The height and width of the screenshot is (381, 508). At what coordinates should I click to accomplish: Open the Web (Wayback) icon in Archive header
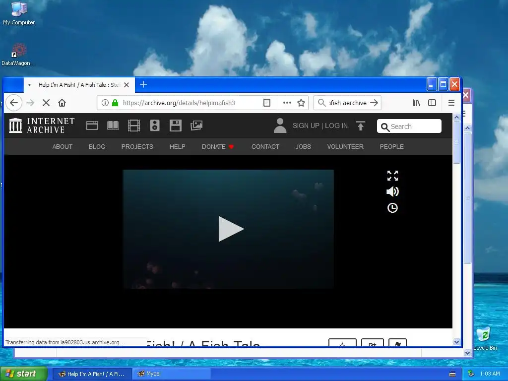coord(92,126)
